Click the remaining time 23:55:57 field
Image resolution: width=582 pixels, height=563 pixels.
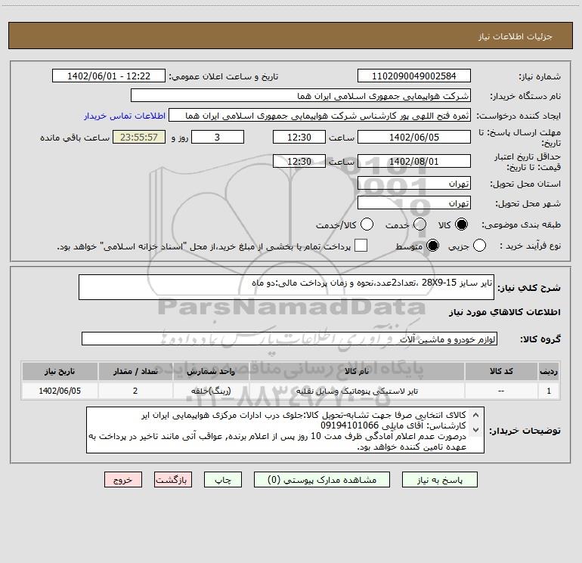(x=139, y=137)
